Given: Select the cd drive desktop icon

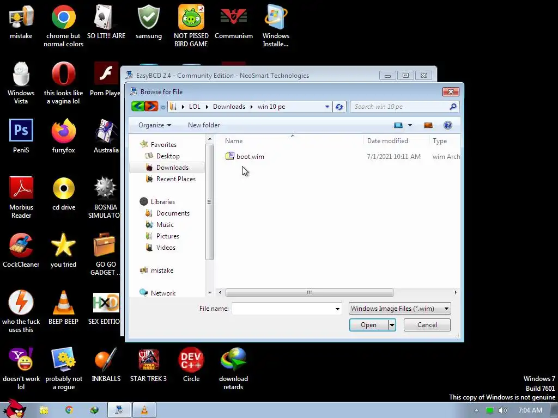Looking at the screenshot, I should pos(64,194).
